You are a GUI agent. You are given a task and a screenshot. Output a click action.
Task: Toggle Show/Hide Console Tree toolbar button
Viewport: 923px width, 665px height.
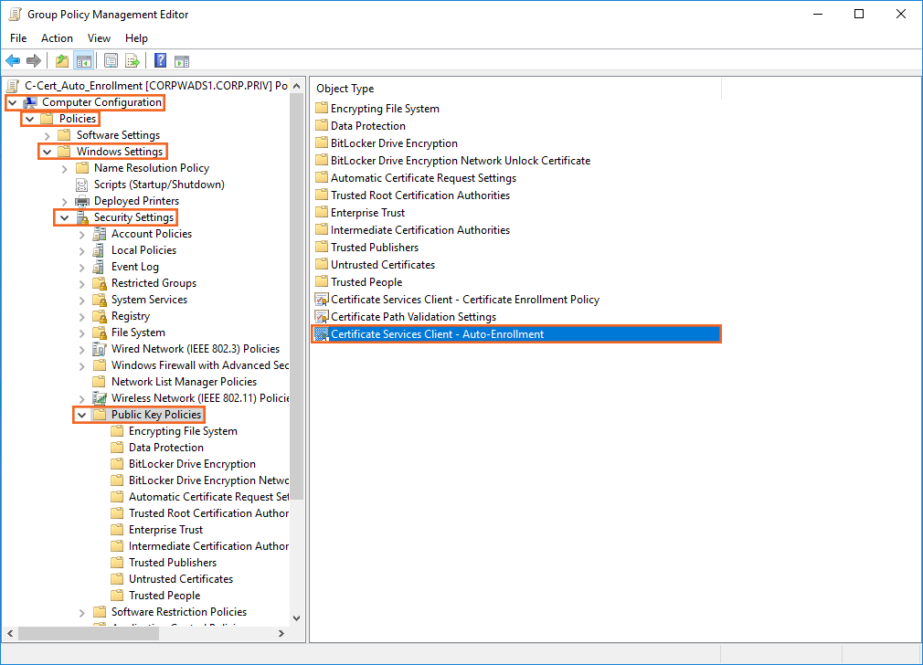[x=84, y=61]
